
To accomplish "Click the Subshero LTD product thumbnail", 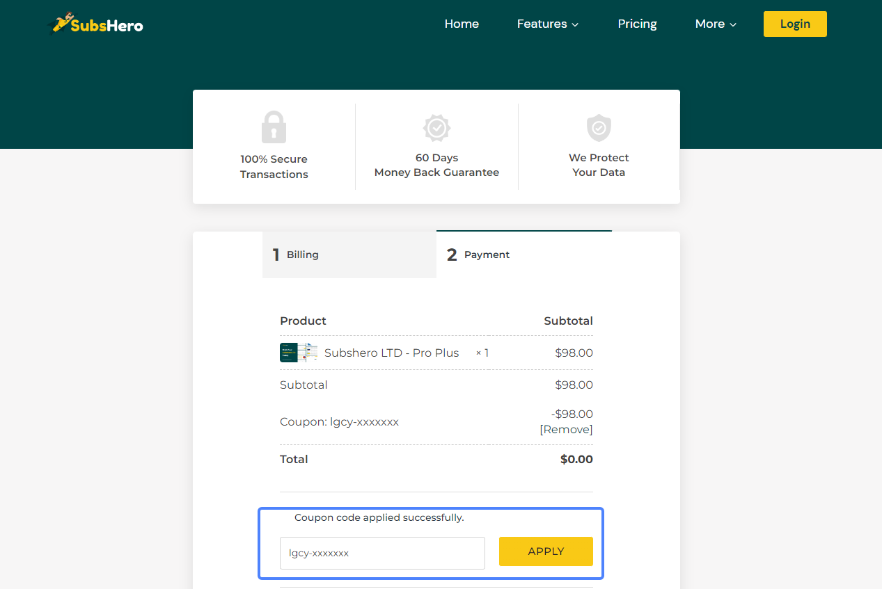I will tap(299, 353).
